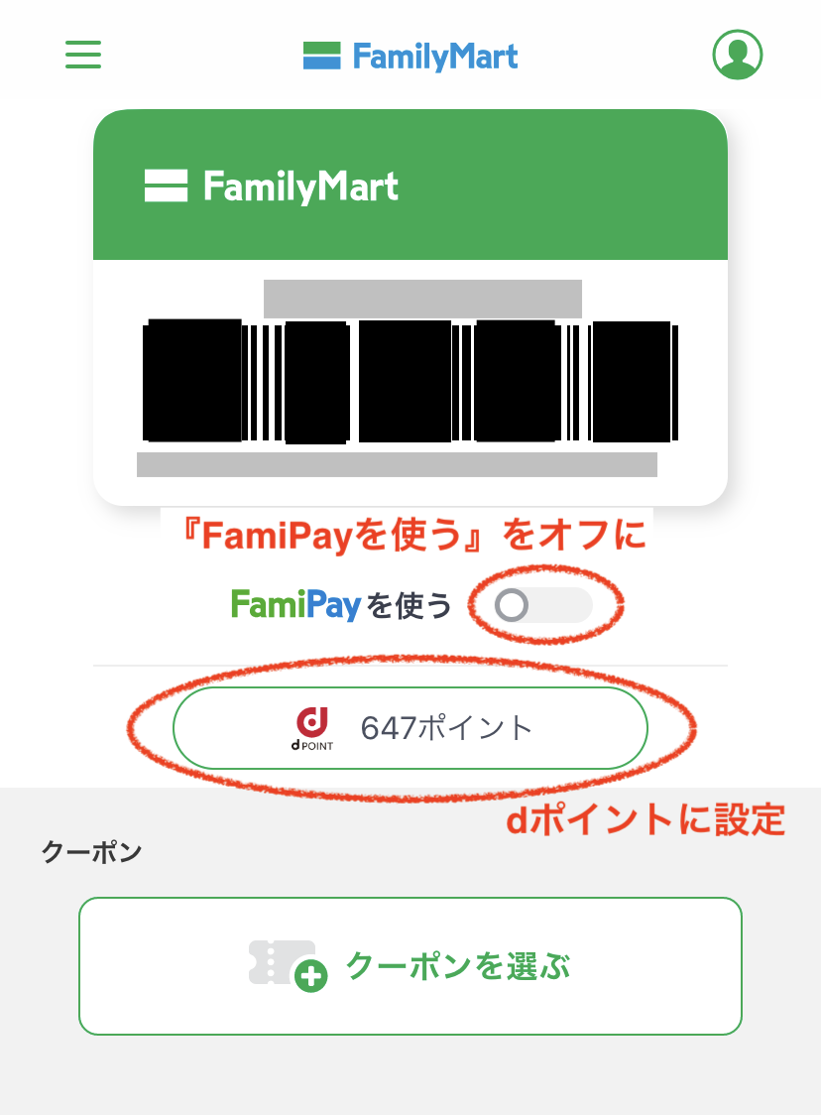Tap the masked number below barcode
Viewport: 821px width, 1115px height.
[397, 464]
